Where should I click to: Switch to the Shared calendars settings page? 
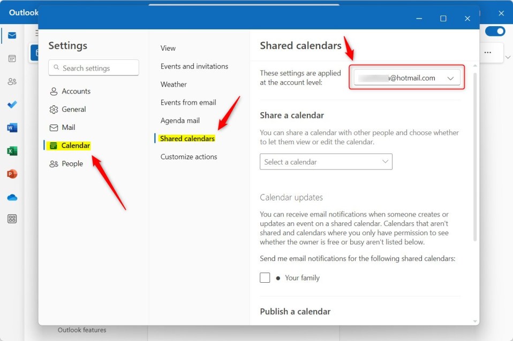187,138
